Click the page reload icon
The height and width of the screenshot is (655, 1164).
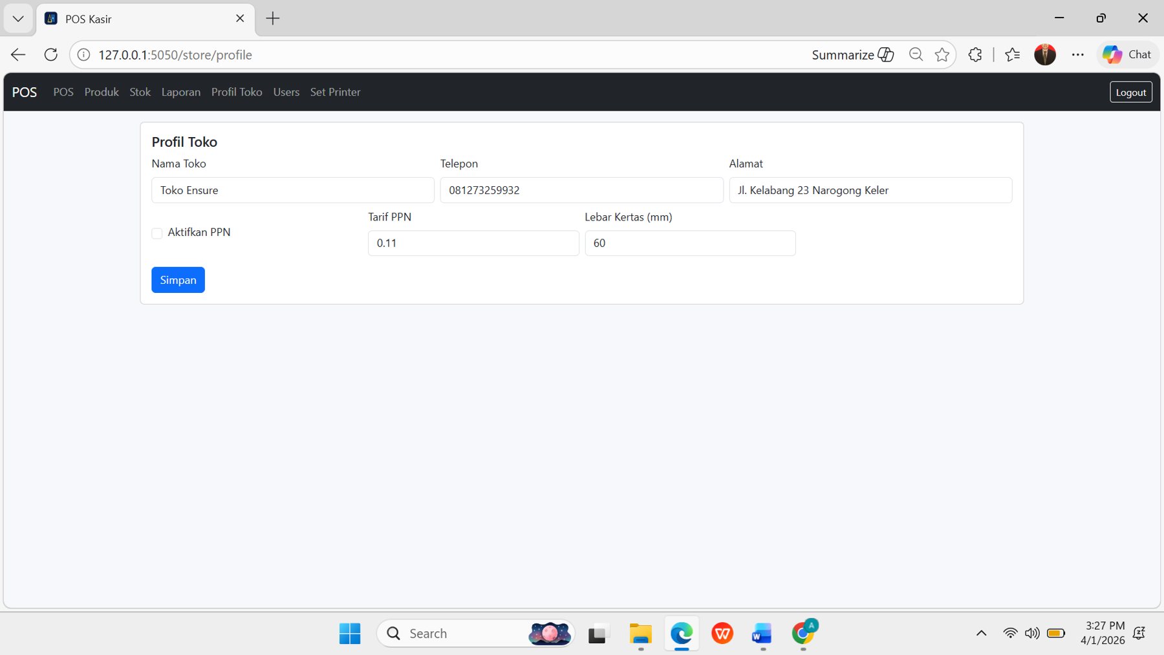50,54
